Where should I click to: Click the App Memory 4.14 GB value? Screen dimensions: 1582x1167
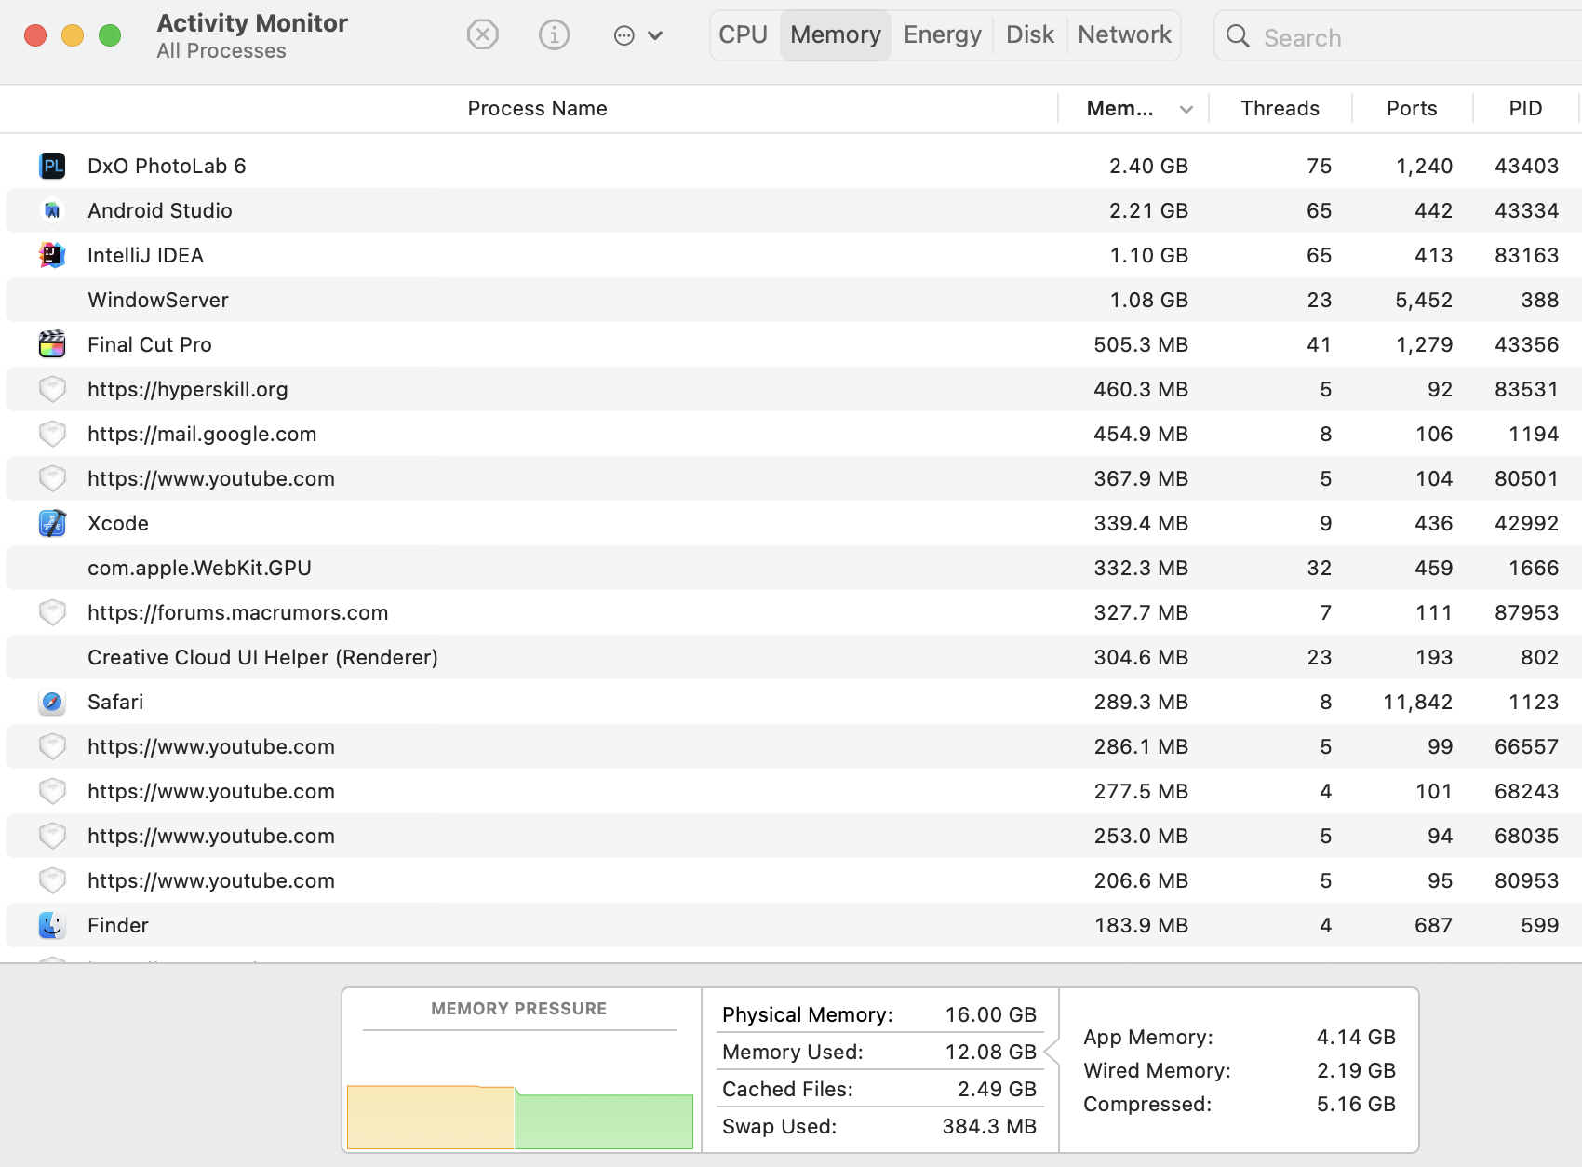[x=1356, y=1037]
